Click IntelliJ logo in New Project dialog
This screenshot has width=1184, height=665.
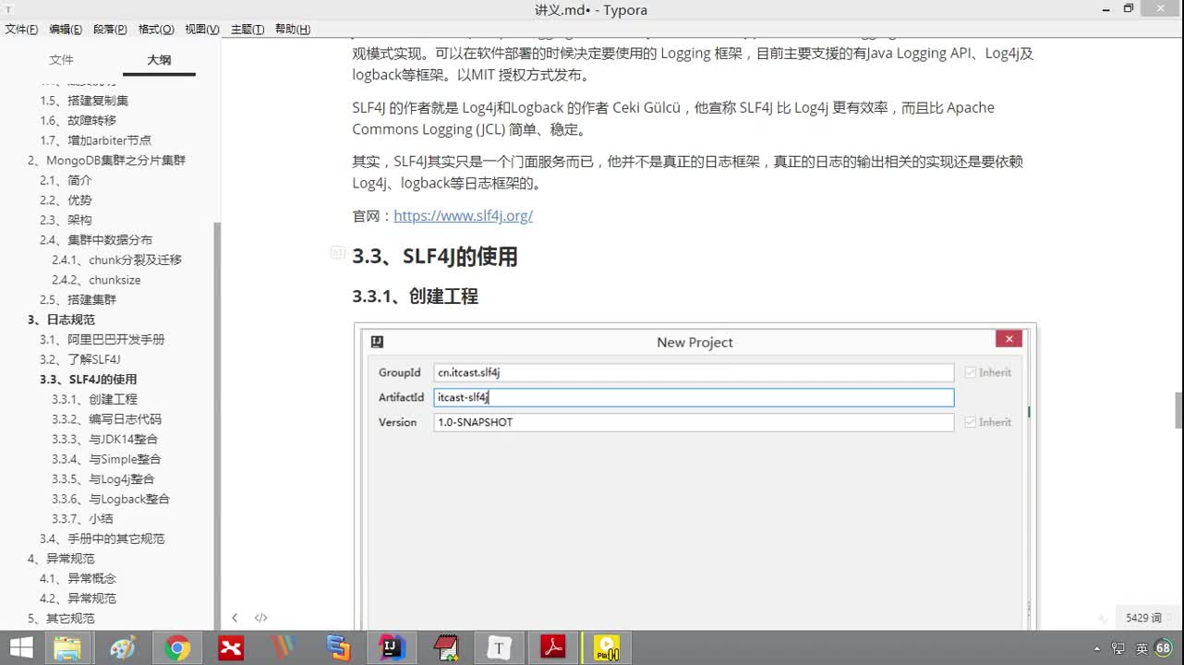377,342
